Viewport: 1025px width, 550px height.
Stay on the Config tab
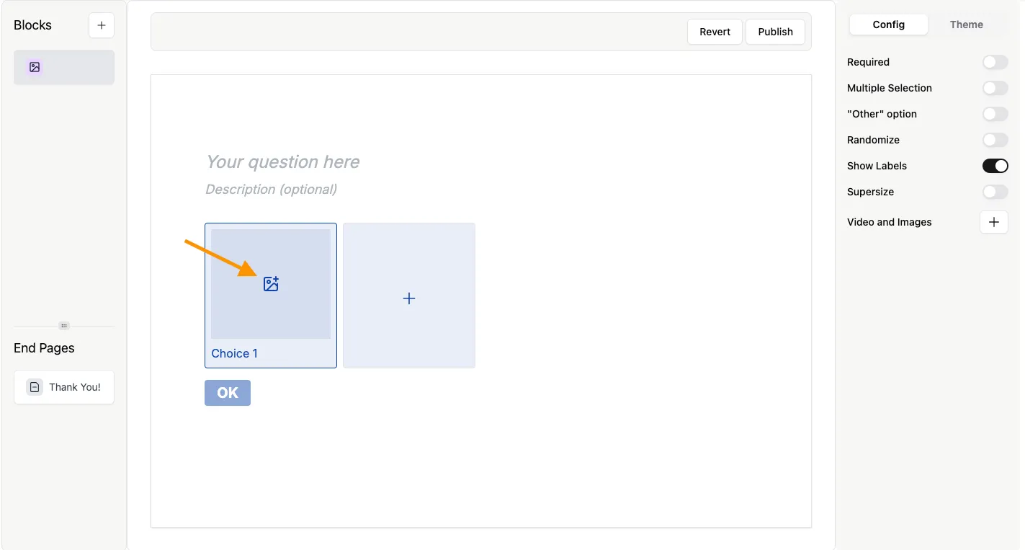click(887, 24)
